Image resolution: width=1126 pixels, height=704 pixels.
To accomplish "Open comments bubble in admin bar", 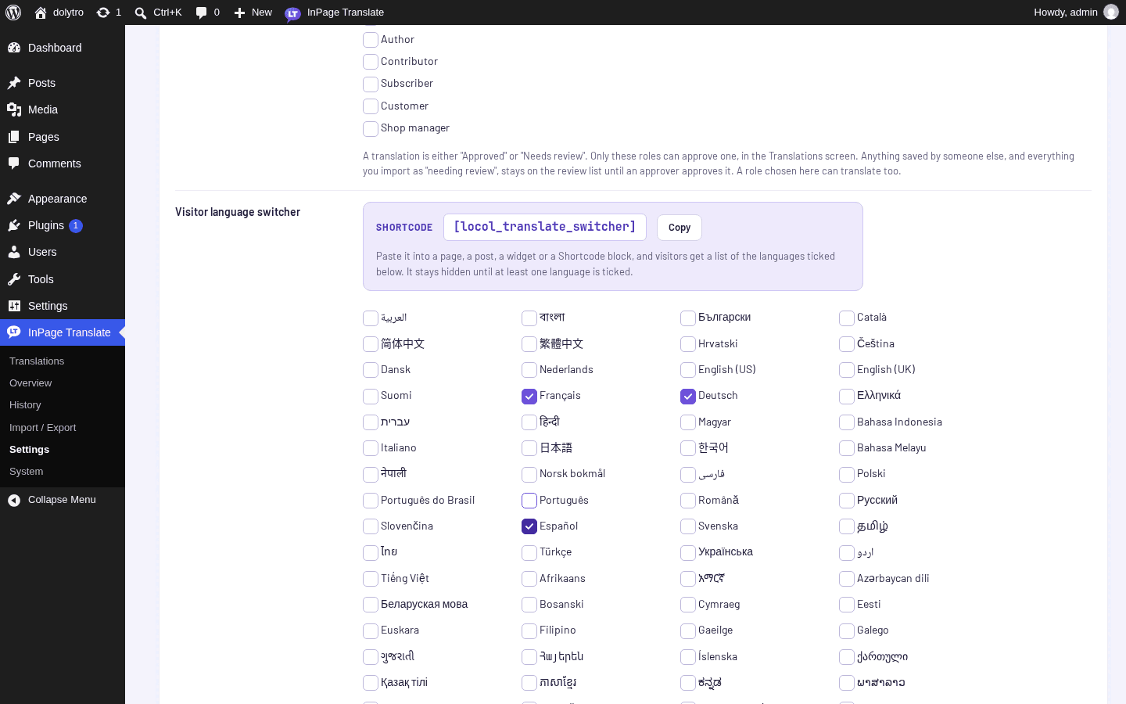I will pyautogui.click(x=207, y=13).
